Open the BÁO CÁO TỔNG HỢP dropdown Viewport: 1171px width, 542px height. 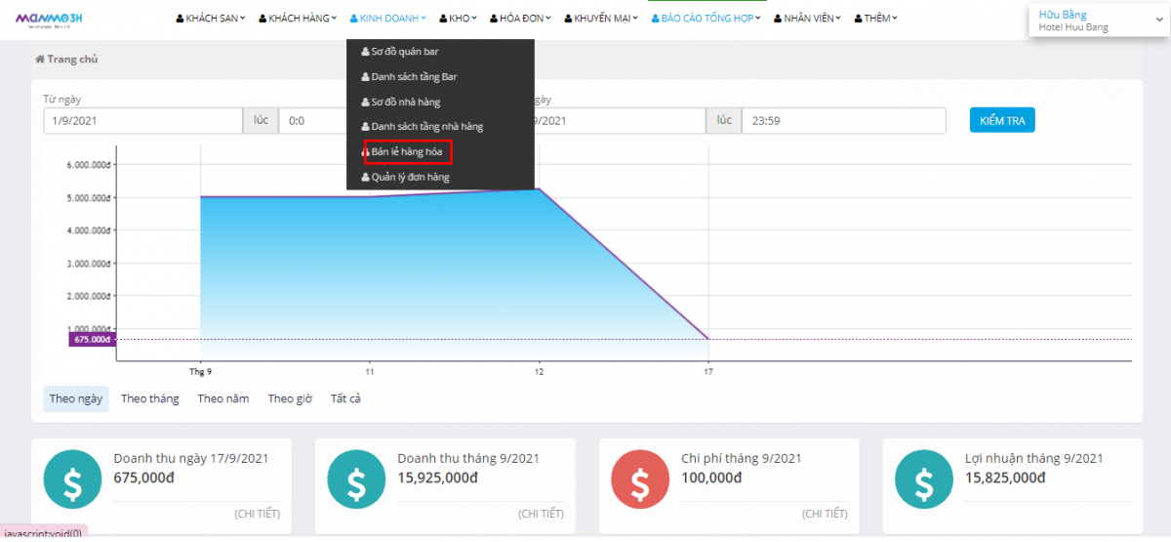707,19
